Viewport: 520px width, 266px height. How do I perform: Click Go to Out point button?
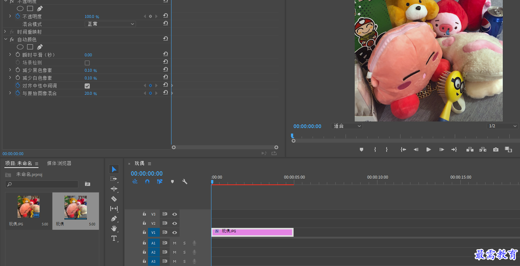click(x=454, y=149)
